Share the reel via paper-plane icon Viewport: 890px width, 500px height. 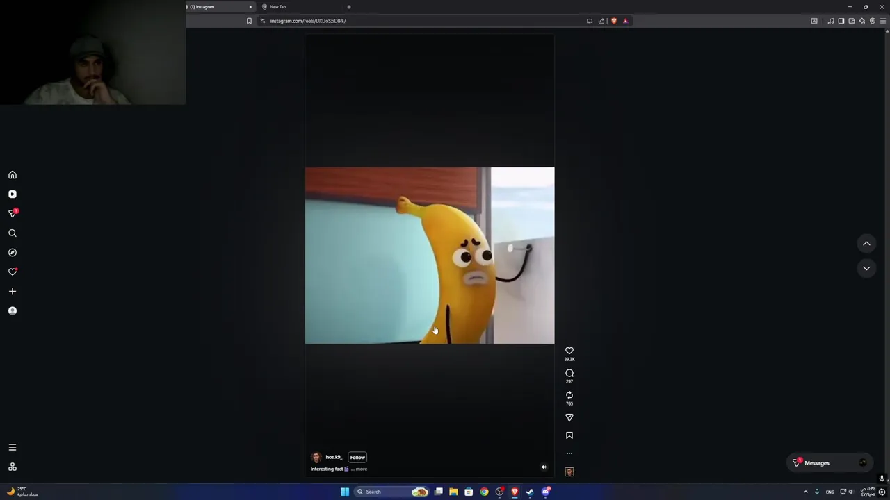tap(569, 417)
